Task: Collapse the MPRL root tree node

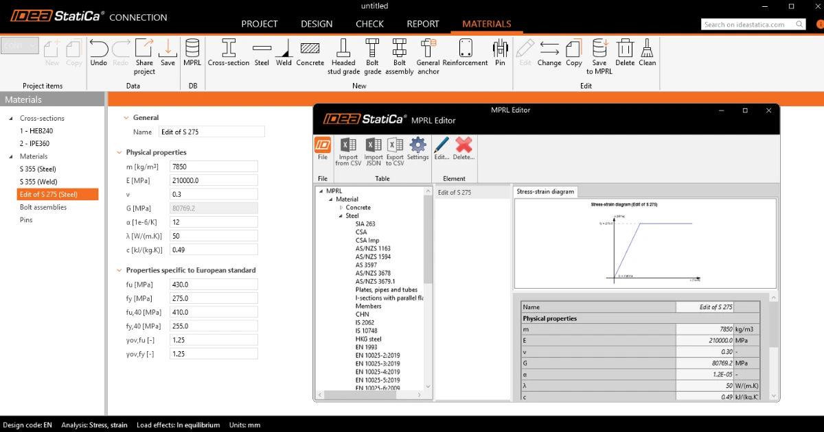Action: tap(321, 191)
